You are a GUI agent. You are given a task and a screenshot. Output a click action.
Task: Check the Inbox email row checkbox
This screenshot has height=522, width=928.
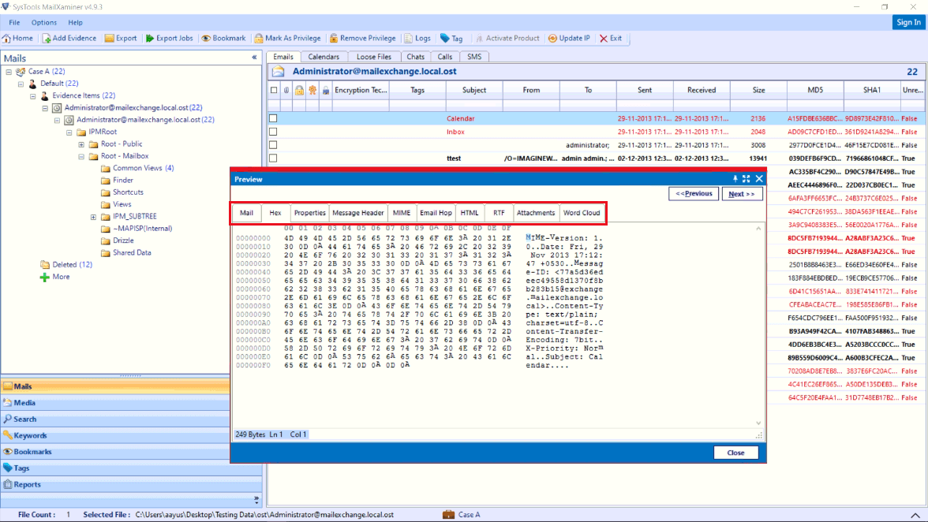point(273,132)
